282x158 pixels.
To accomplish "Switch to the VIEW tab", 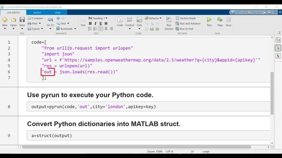I will pyautogui.click(x=57, y=13).
